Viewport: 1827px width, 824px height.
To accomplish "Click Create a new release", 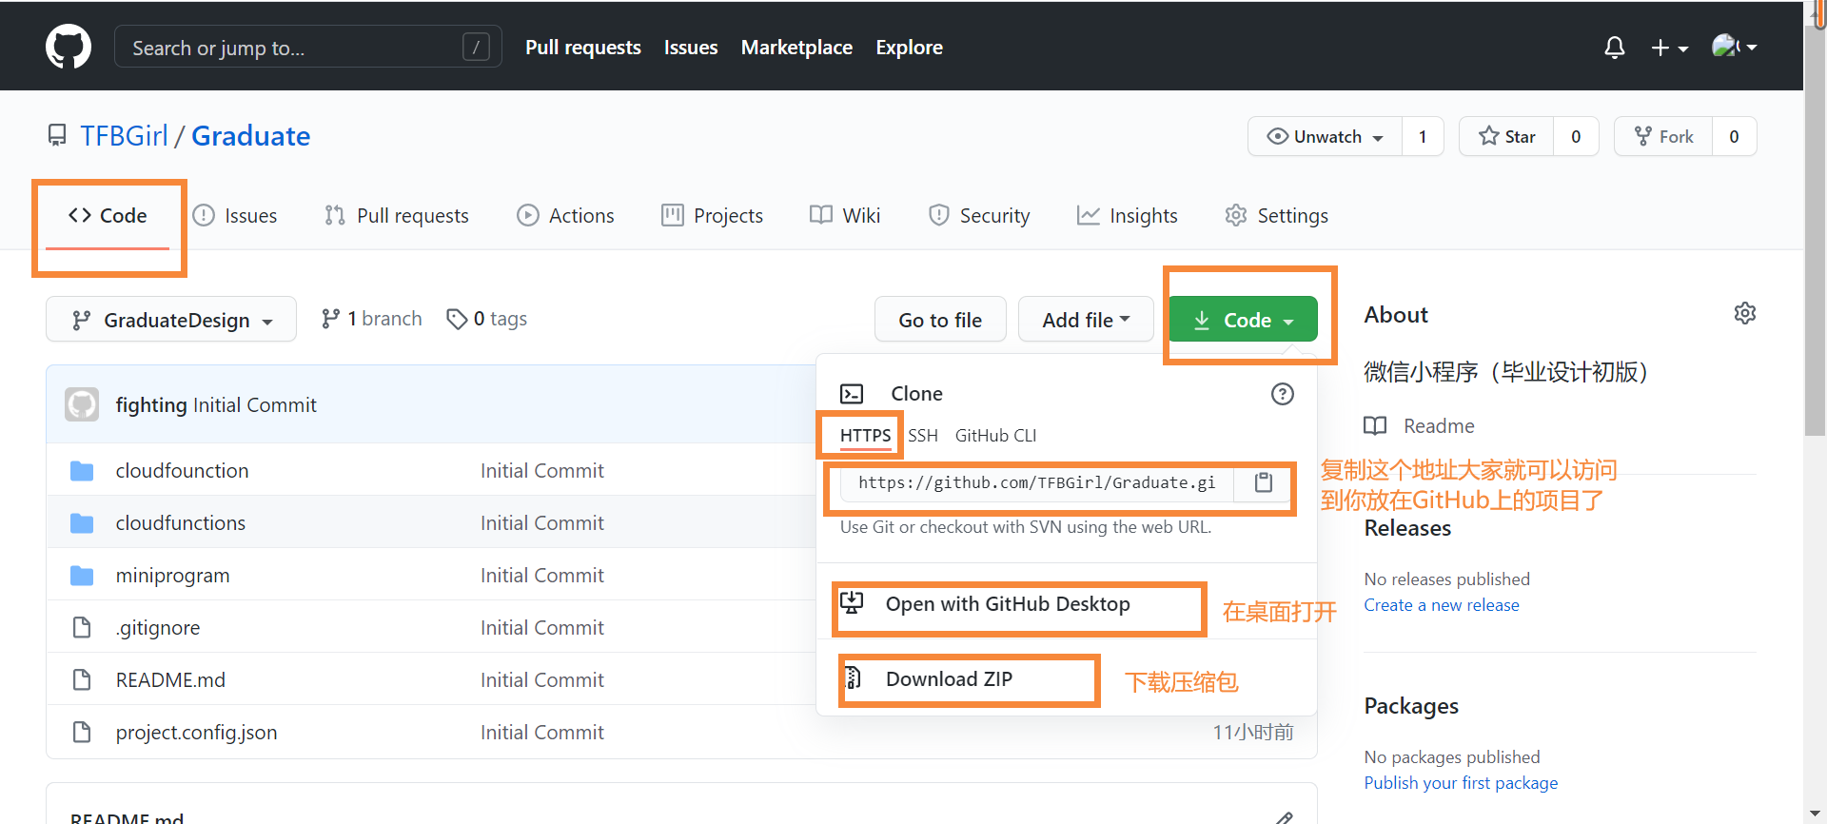I will tap(1442, 605).
